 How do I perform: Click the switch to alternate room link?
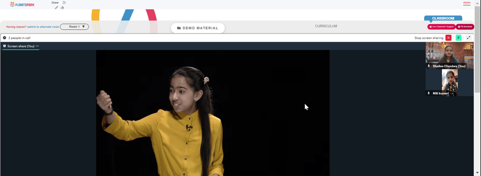coord(43,27)
